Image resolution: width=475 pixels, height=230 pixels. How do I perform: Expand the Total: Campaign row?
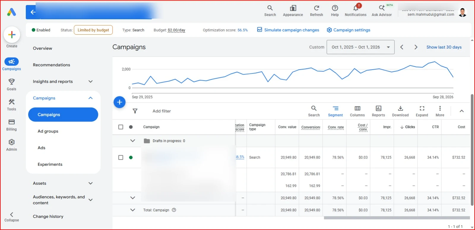[133, 210]
